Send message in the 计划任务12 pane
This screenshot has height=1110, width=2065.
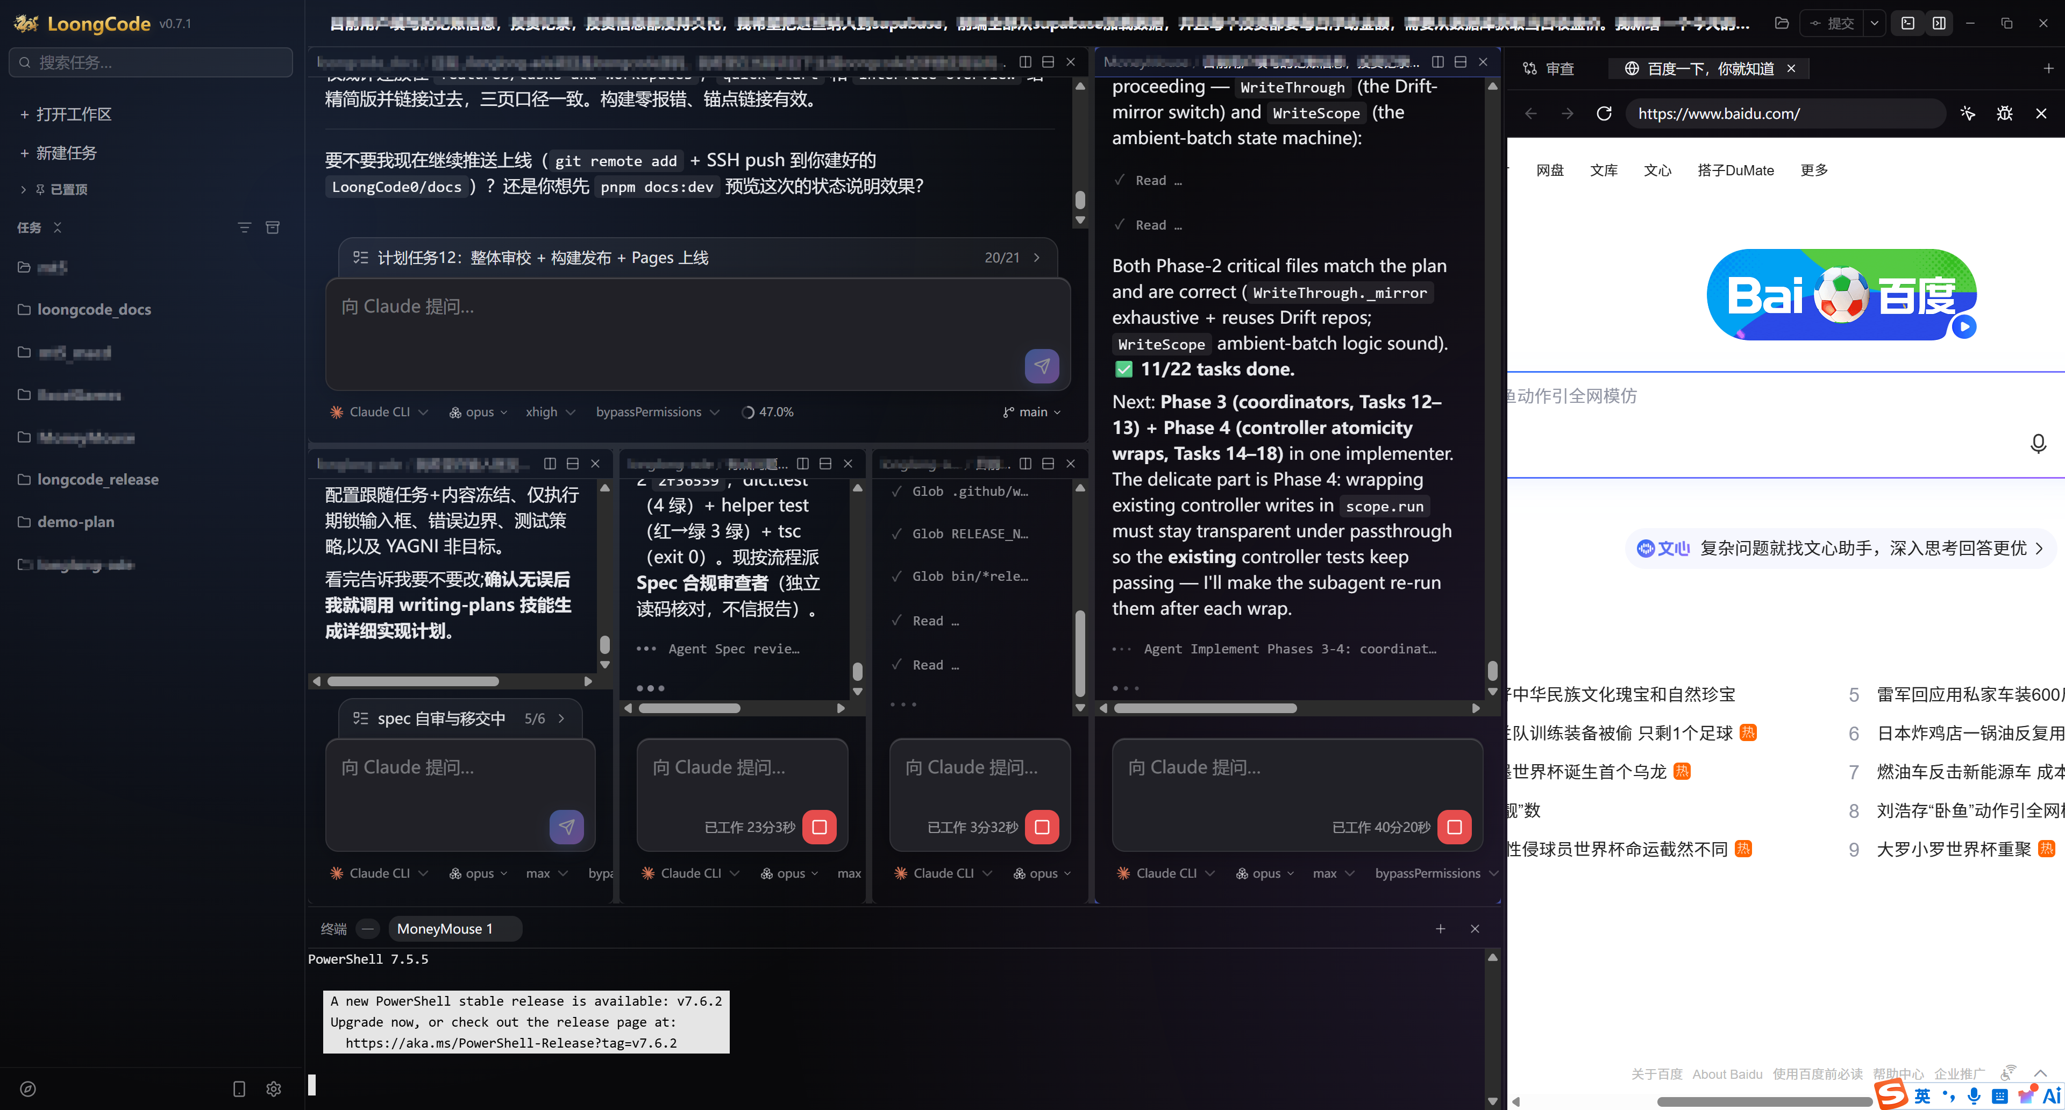[1041, 366]
